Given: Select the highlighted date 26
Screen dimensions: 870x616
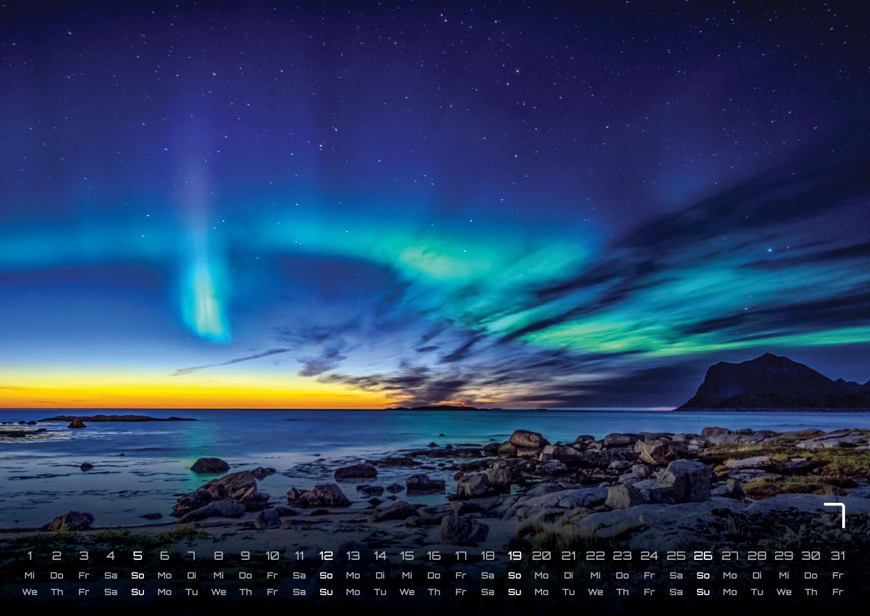Looking at the screenshot, I should click(x=703, y=556).
